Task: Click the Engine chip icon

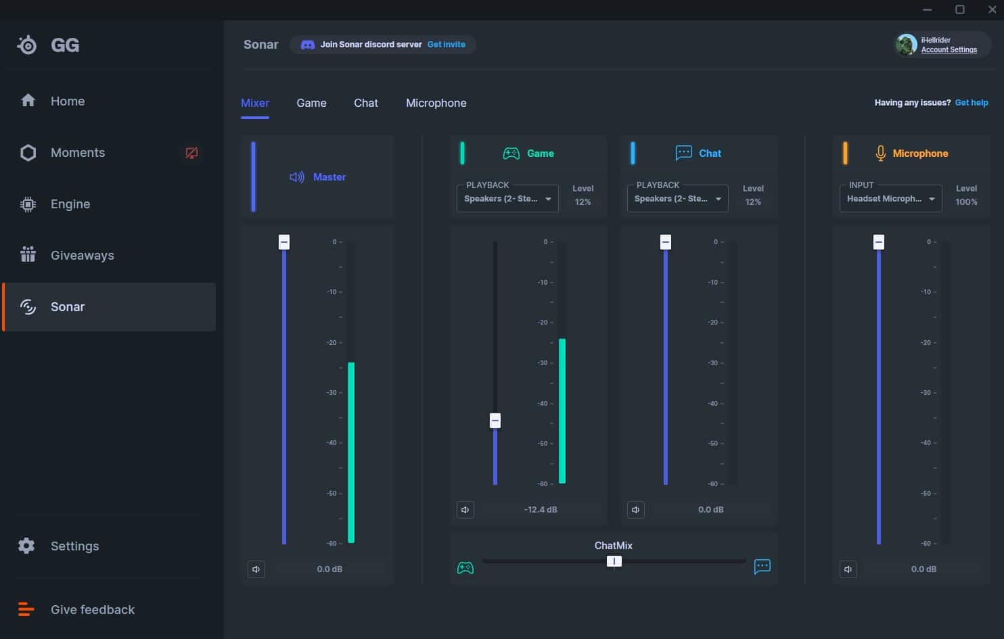Action: [x=28, y=204]
